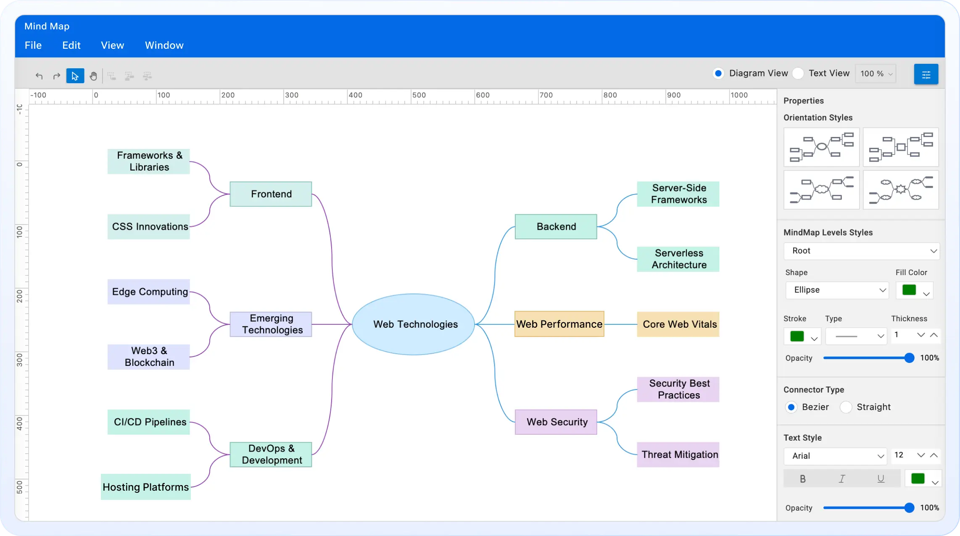960x536 pixels.
Task: Click the Web Technologies root node
Action: coord(415,324)
